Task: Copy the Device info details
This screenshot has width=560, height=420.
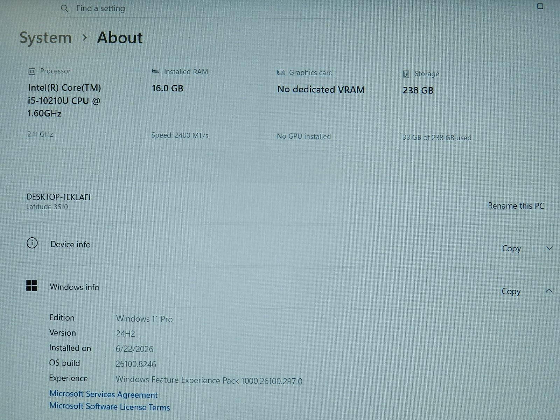Action: click(511, 248)
